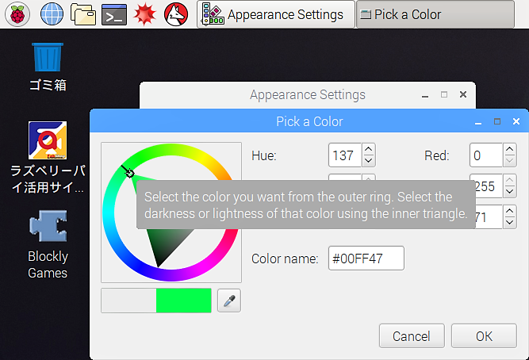Switch to Pick a Color taskbar entry
Screen dimensions: 529x360
pos(435,14)
